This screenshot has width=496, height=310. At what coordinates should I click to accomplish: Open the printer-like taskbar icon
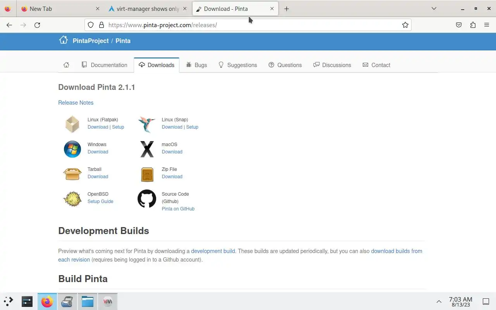(67, 301)
